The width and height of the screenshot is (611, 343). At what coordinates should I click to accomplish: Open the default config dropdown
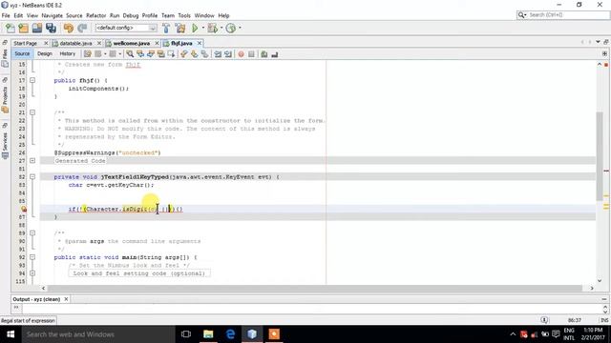[126, 28]
